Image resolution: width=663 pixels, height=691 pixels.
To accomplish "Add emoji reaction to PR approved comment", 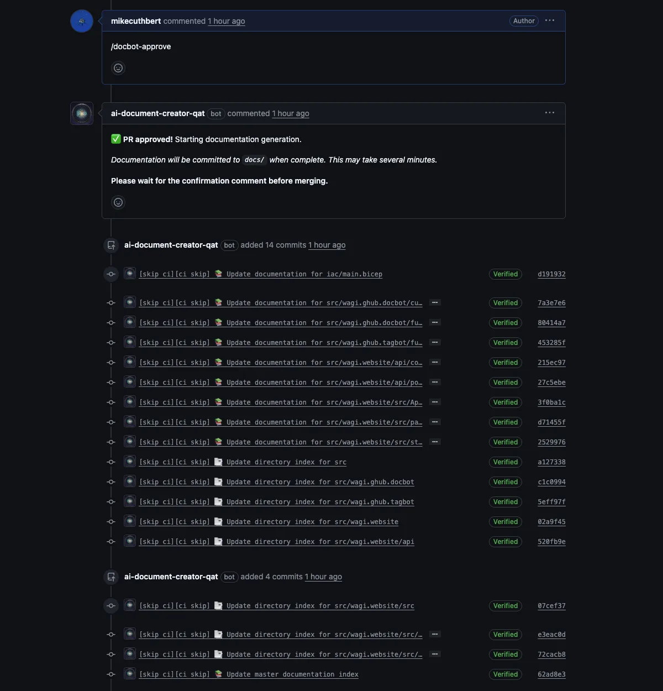I will [118, 202].
